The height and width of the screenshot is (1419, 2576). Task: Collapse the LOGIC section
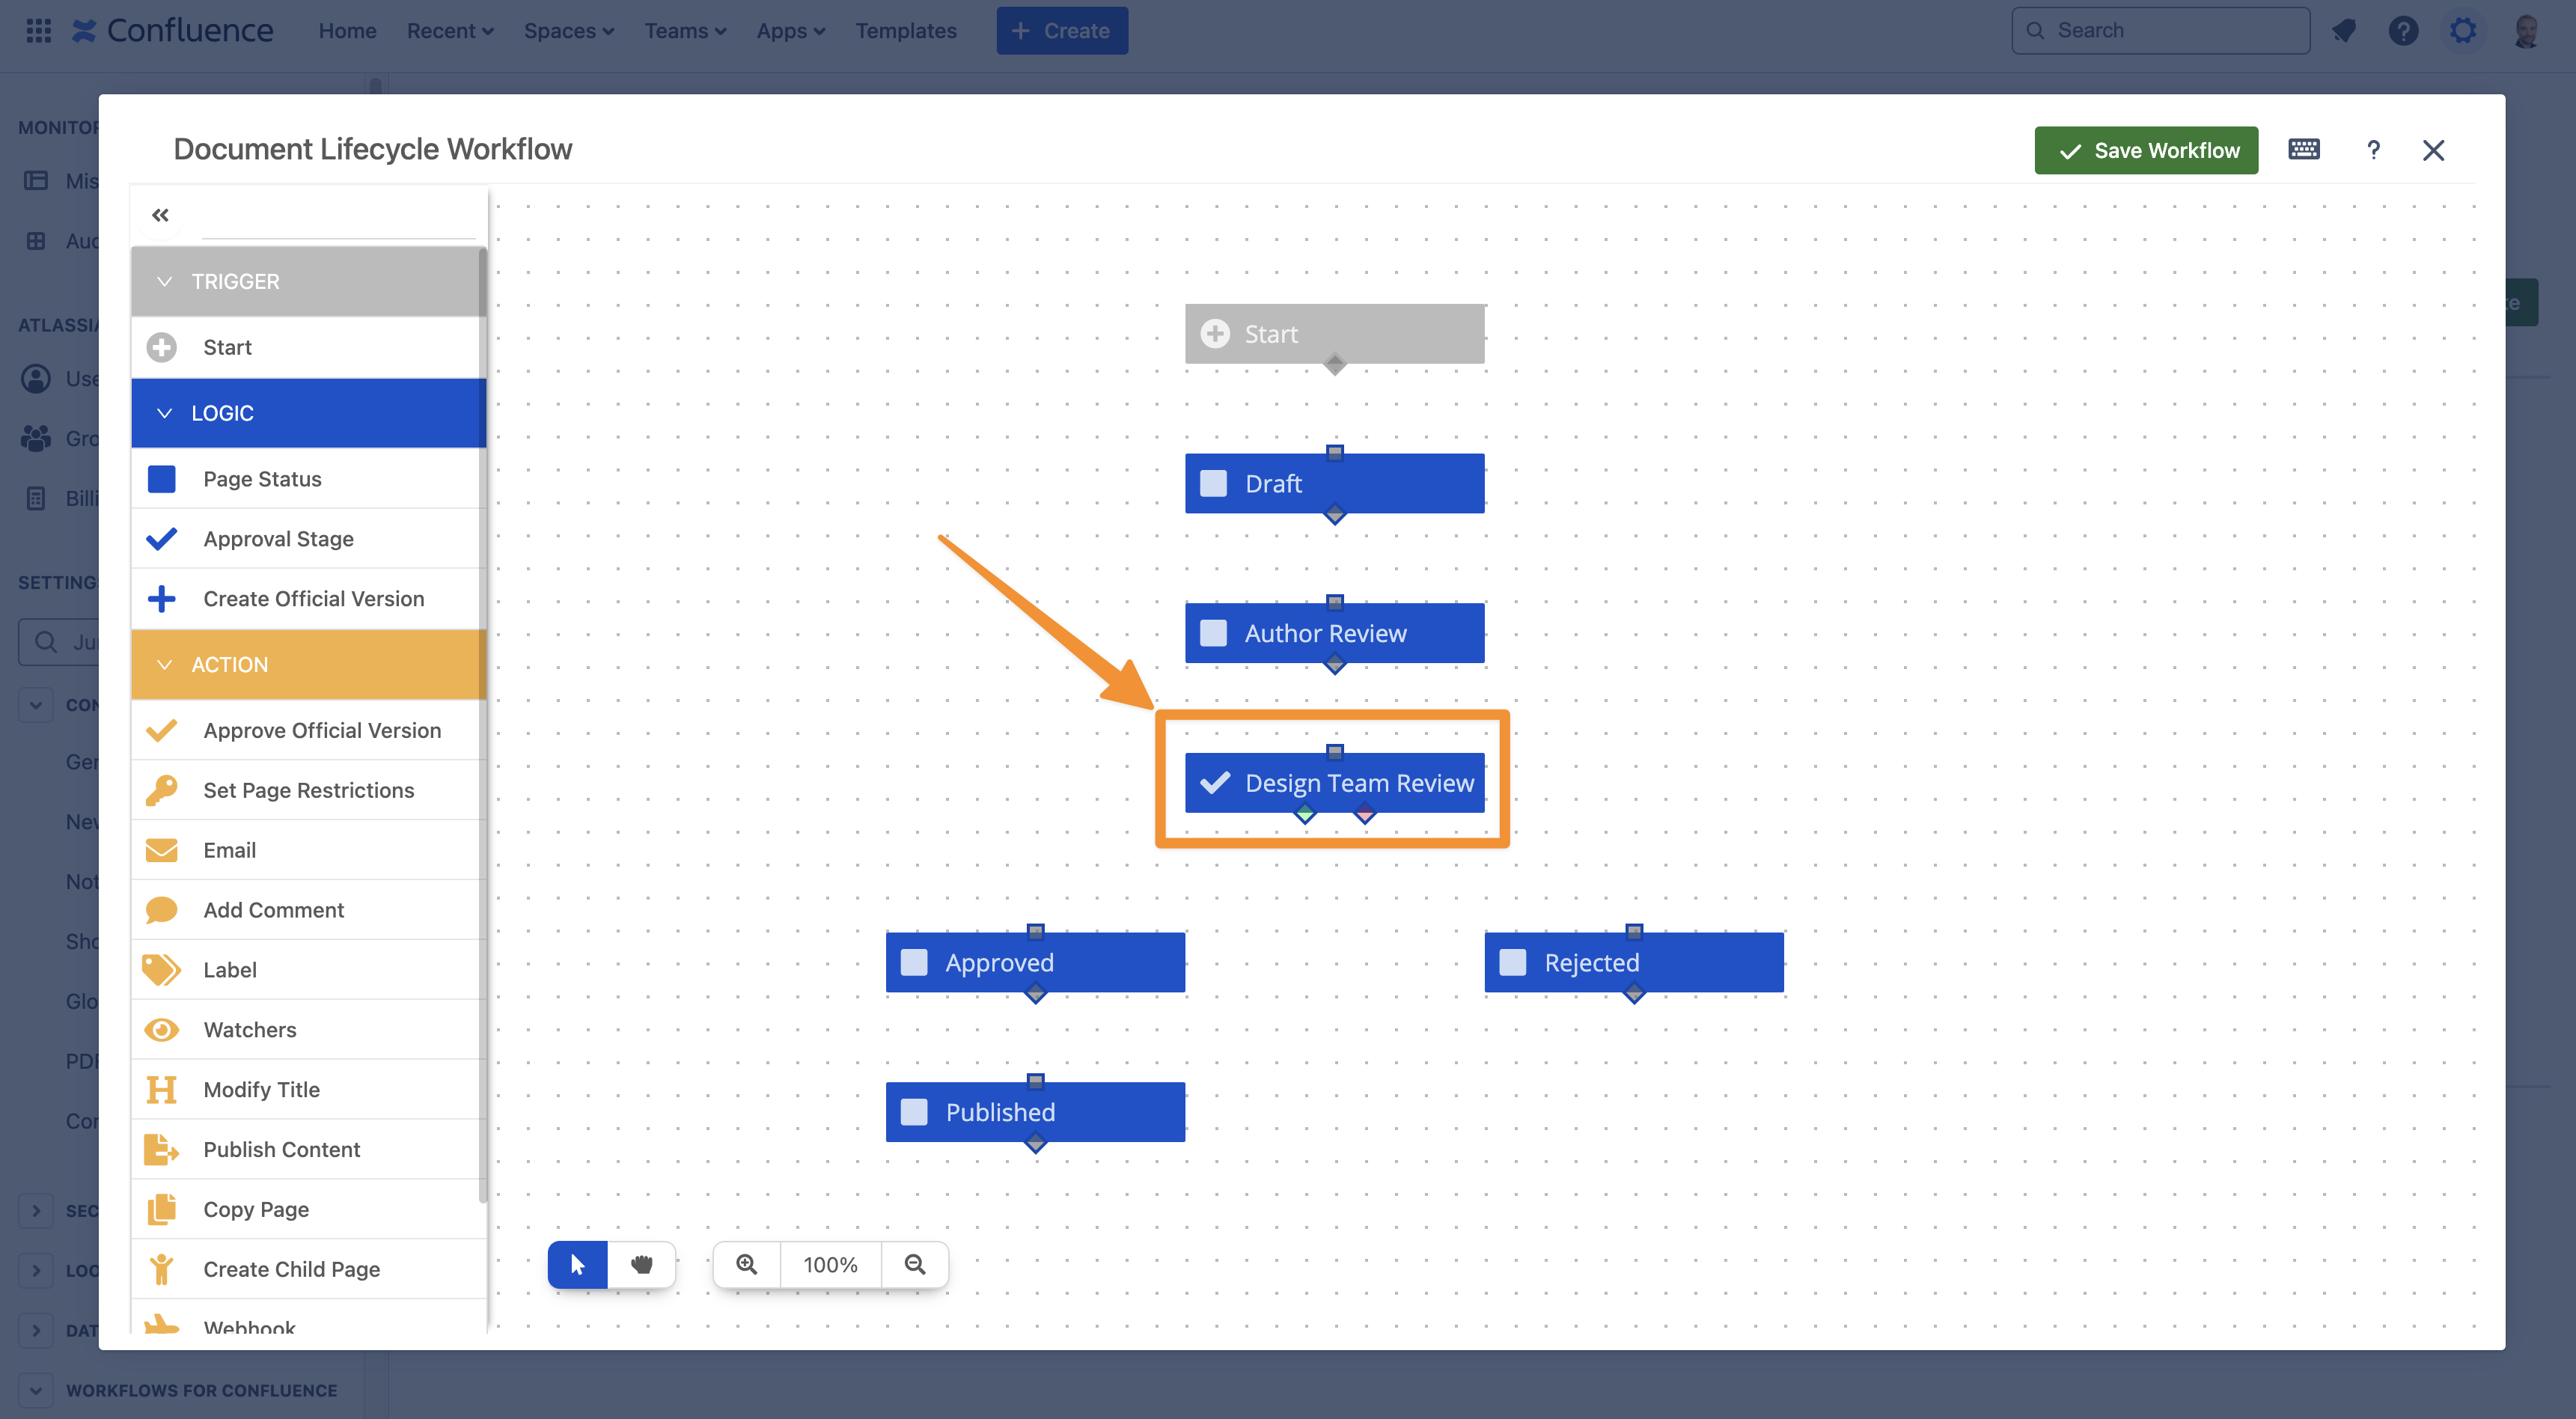(165, 413)
